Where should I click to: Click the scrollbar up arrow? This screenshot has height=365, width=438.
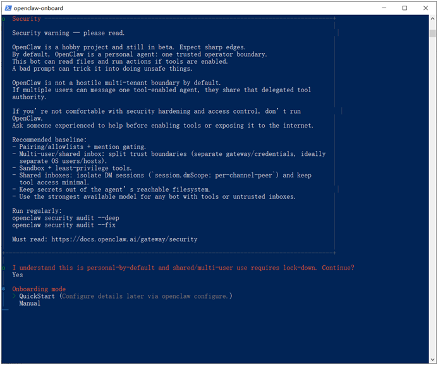pos(433,19)
